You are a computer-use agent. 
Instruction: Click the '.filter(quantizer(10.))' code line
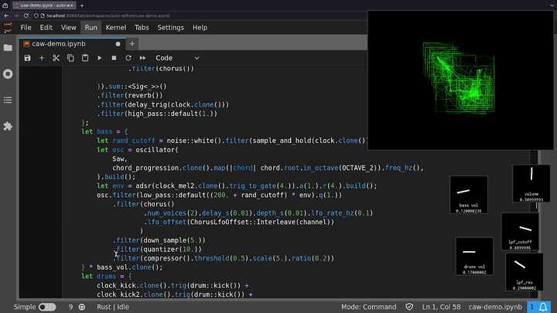pyautogui.click(x=157, y=249)
